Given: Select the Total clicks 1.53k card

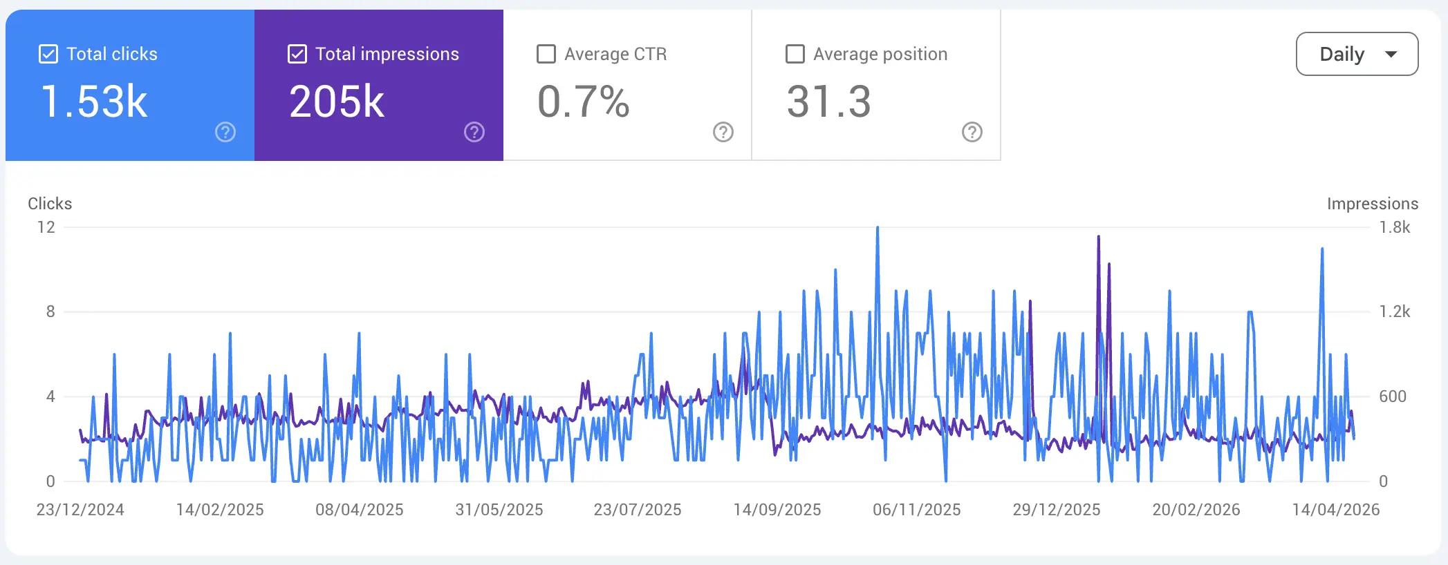Looking at the screenshot, I should pos(130,85).
